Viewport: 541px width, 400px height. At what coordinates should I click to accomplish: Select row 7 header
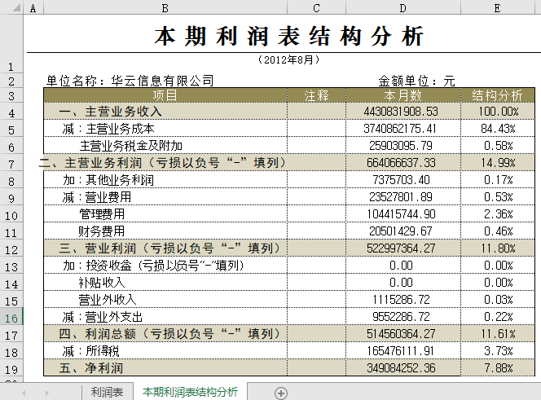[x=11, y=164]
